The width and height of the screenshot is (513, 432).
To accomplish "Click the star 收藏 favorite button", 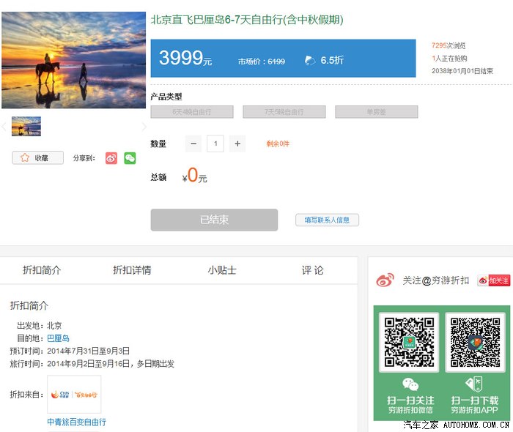I will (x=37, y=157).
